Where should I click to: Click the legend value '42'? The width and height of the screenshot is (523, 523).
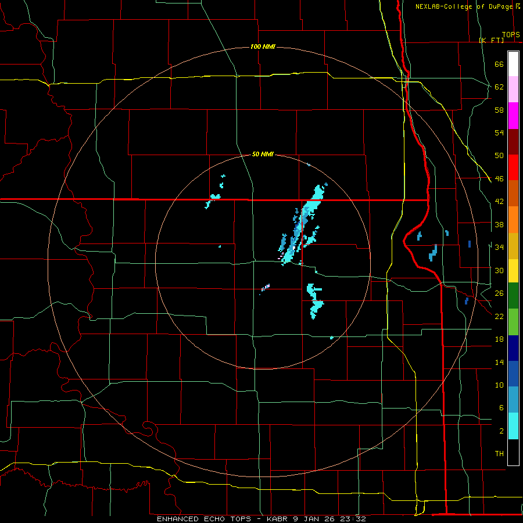(x=499, y=202)
